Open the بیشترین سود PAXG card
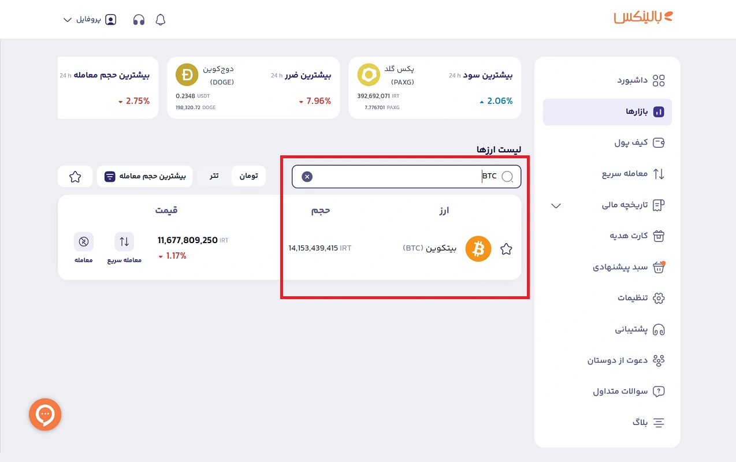The width and height of the screenshot is (736, 462). pyautogui.click(x=435, y=88)
